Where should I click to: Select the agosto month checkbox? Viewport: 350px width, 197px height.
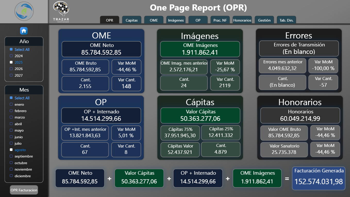11,150
